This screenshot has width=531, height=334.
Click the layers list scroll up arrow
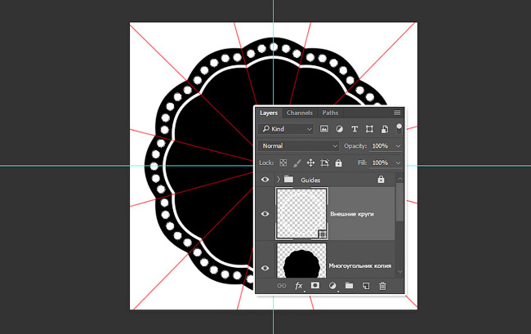point(400,178)
